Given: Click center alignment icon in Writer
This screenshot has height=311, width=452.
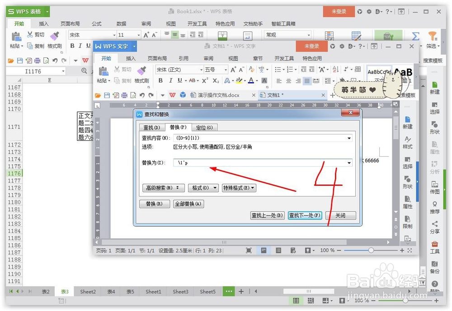Looking at the screenshot, I should pyautogui.click(x=288, y=81).
